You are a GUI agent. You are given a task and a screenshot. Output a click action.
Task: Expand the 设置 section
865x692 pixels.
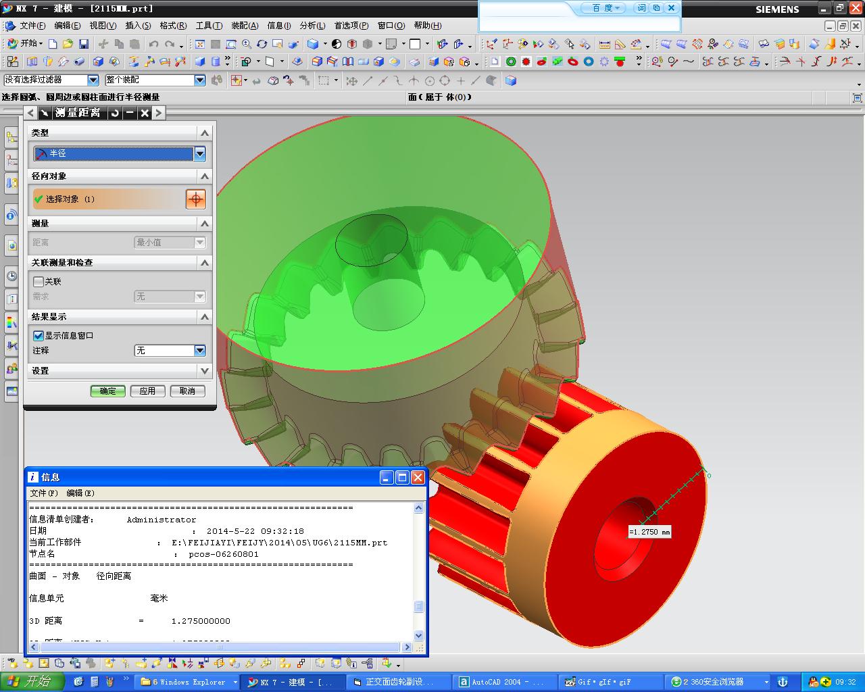(x=205, y=370)
